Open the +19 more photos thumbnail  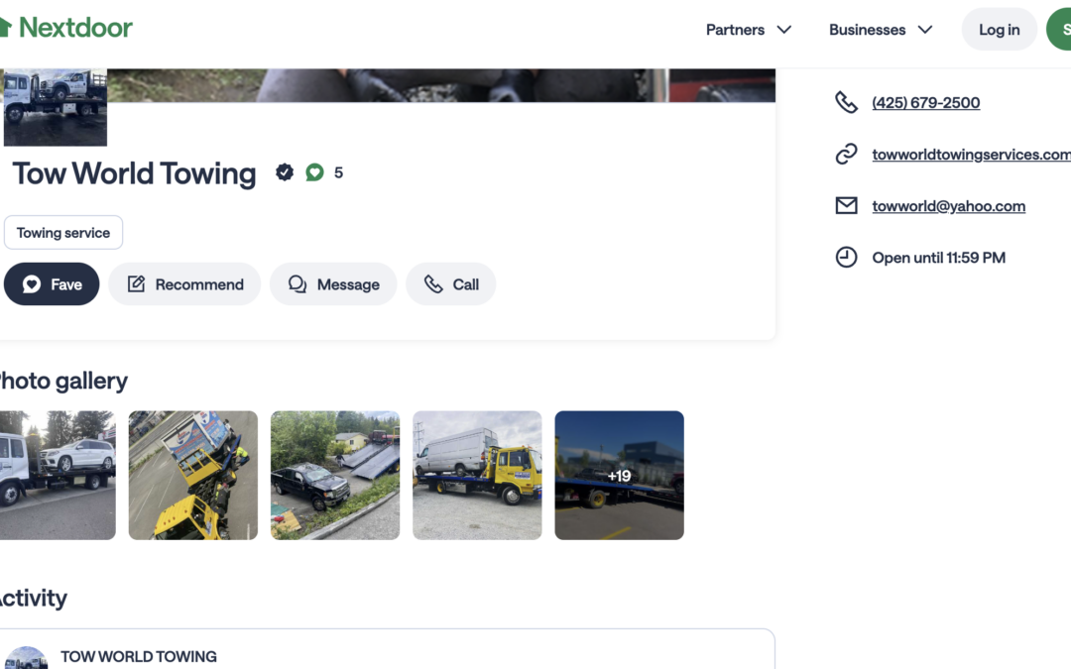(620, 475)
